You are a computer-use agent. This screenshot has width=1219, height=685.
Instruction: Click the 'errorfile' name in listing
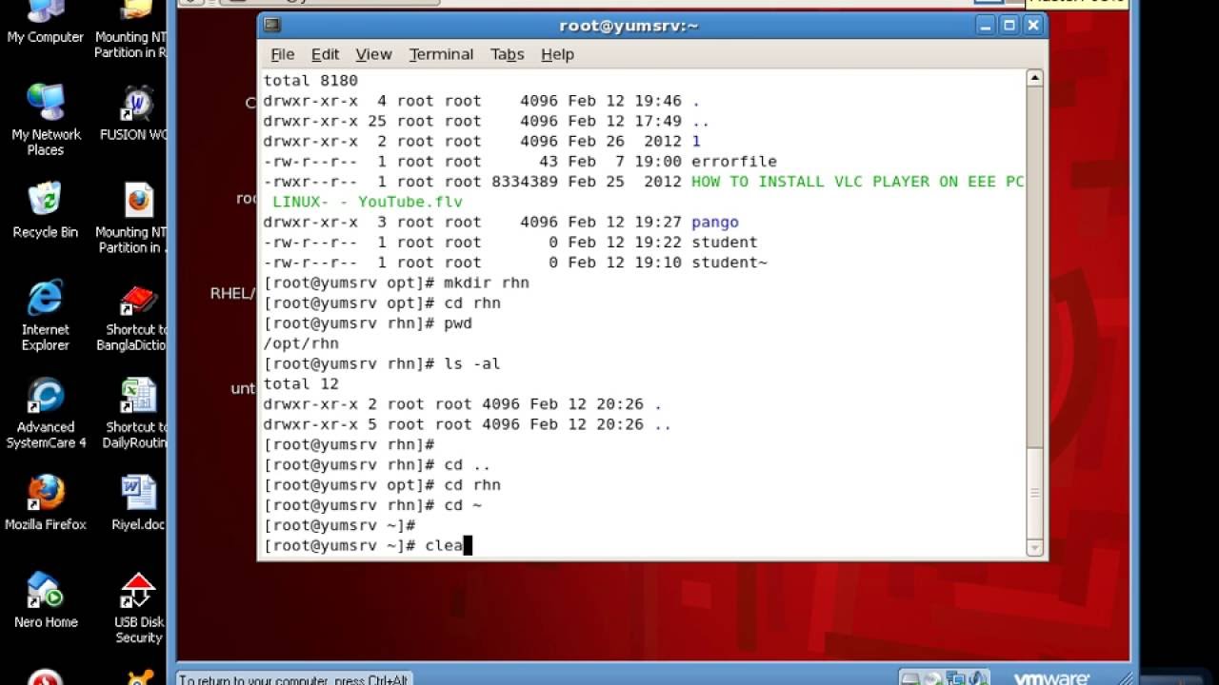coord(734,162)
